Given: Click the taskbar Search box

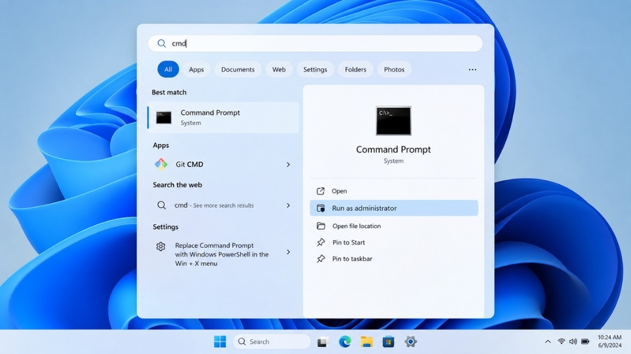Looking at the screenshot, I should pyautogui.click(x=271, y=341).
